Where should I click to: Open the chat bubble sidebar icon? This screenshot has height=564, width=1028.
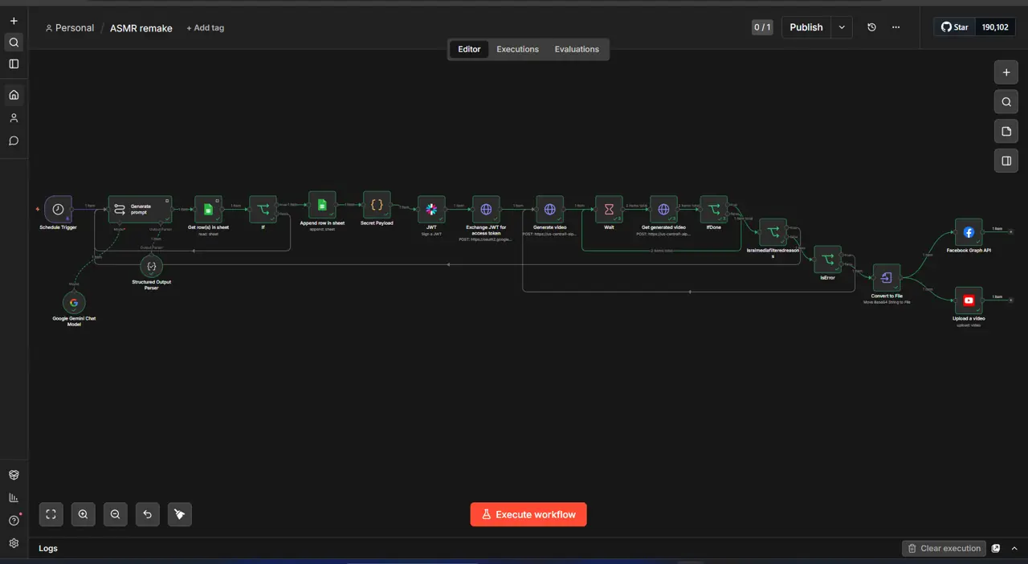pyautogui.click(x=14, y=141)
